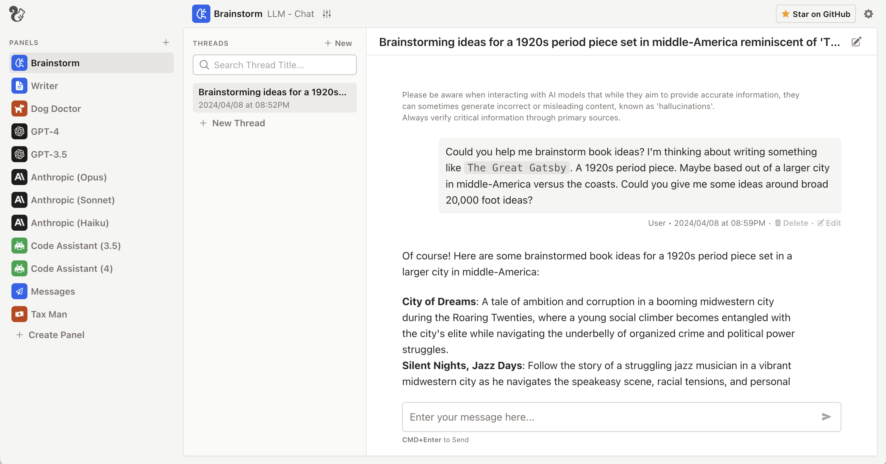886x464 pixels.
Task: Edit the user message
Action: pos(829,223)
